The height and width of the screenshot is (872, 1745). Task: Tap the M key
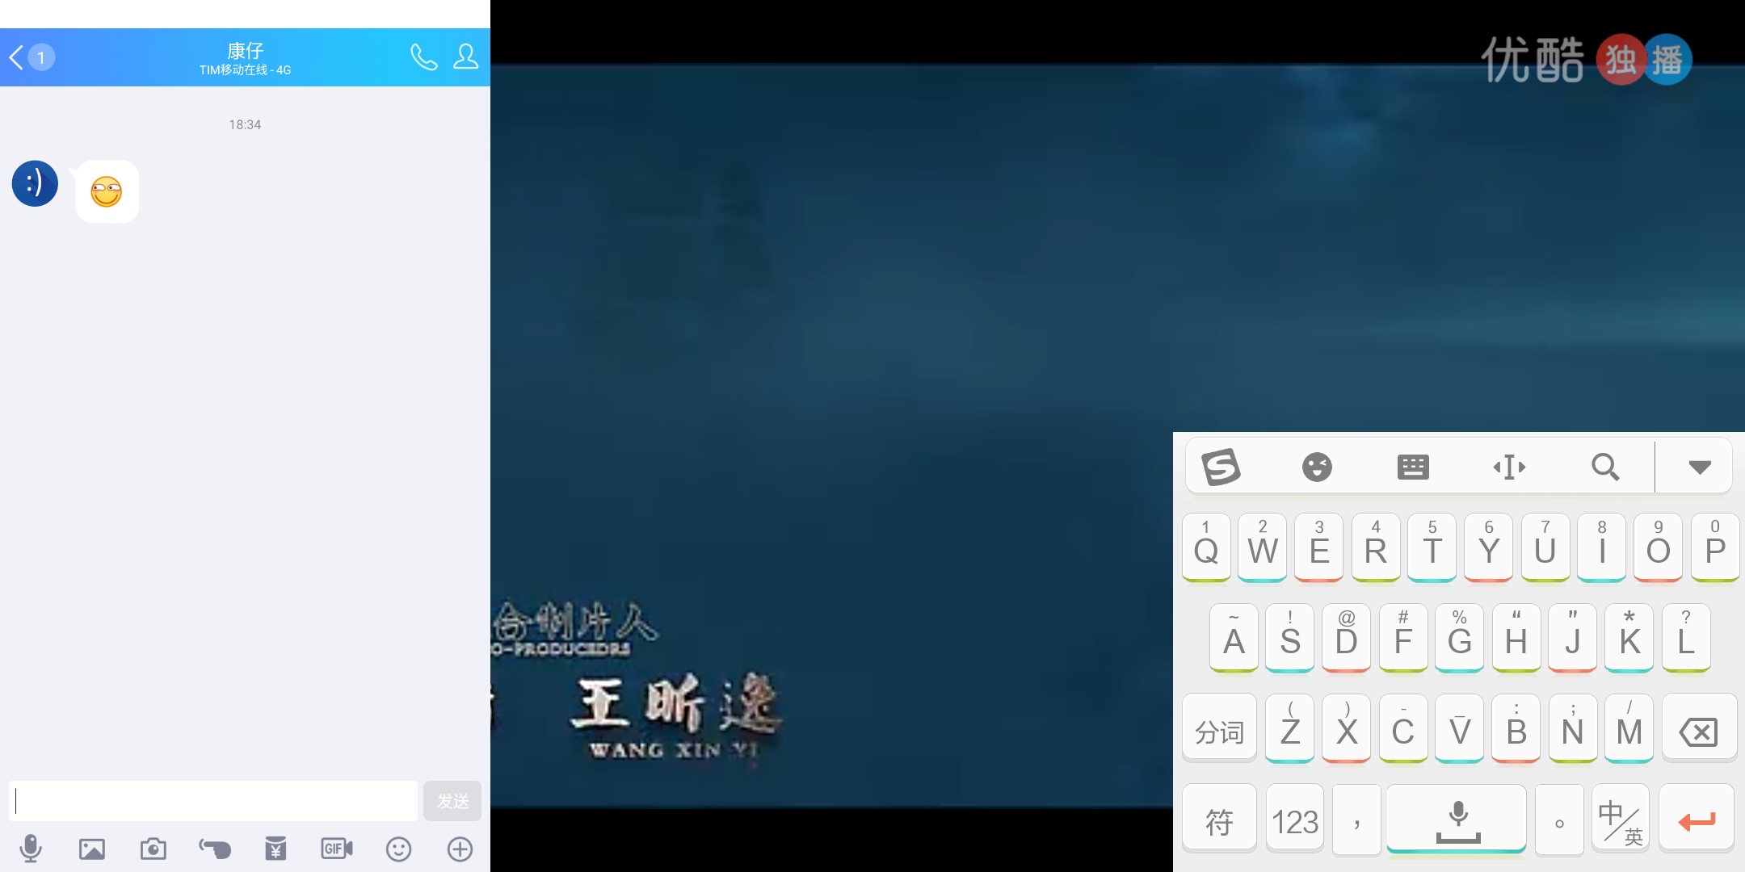click(1629, 727)
